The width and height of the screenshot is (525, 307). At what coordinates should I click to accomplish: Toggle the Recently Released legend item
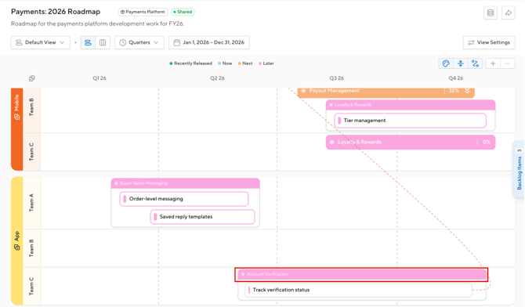[x=190, y=63]
